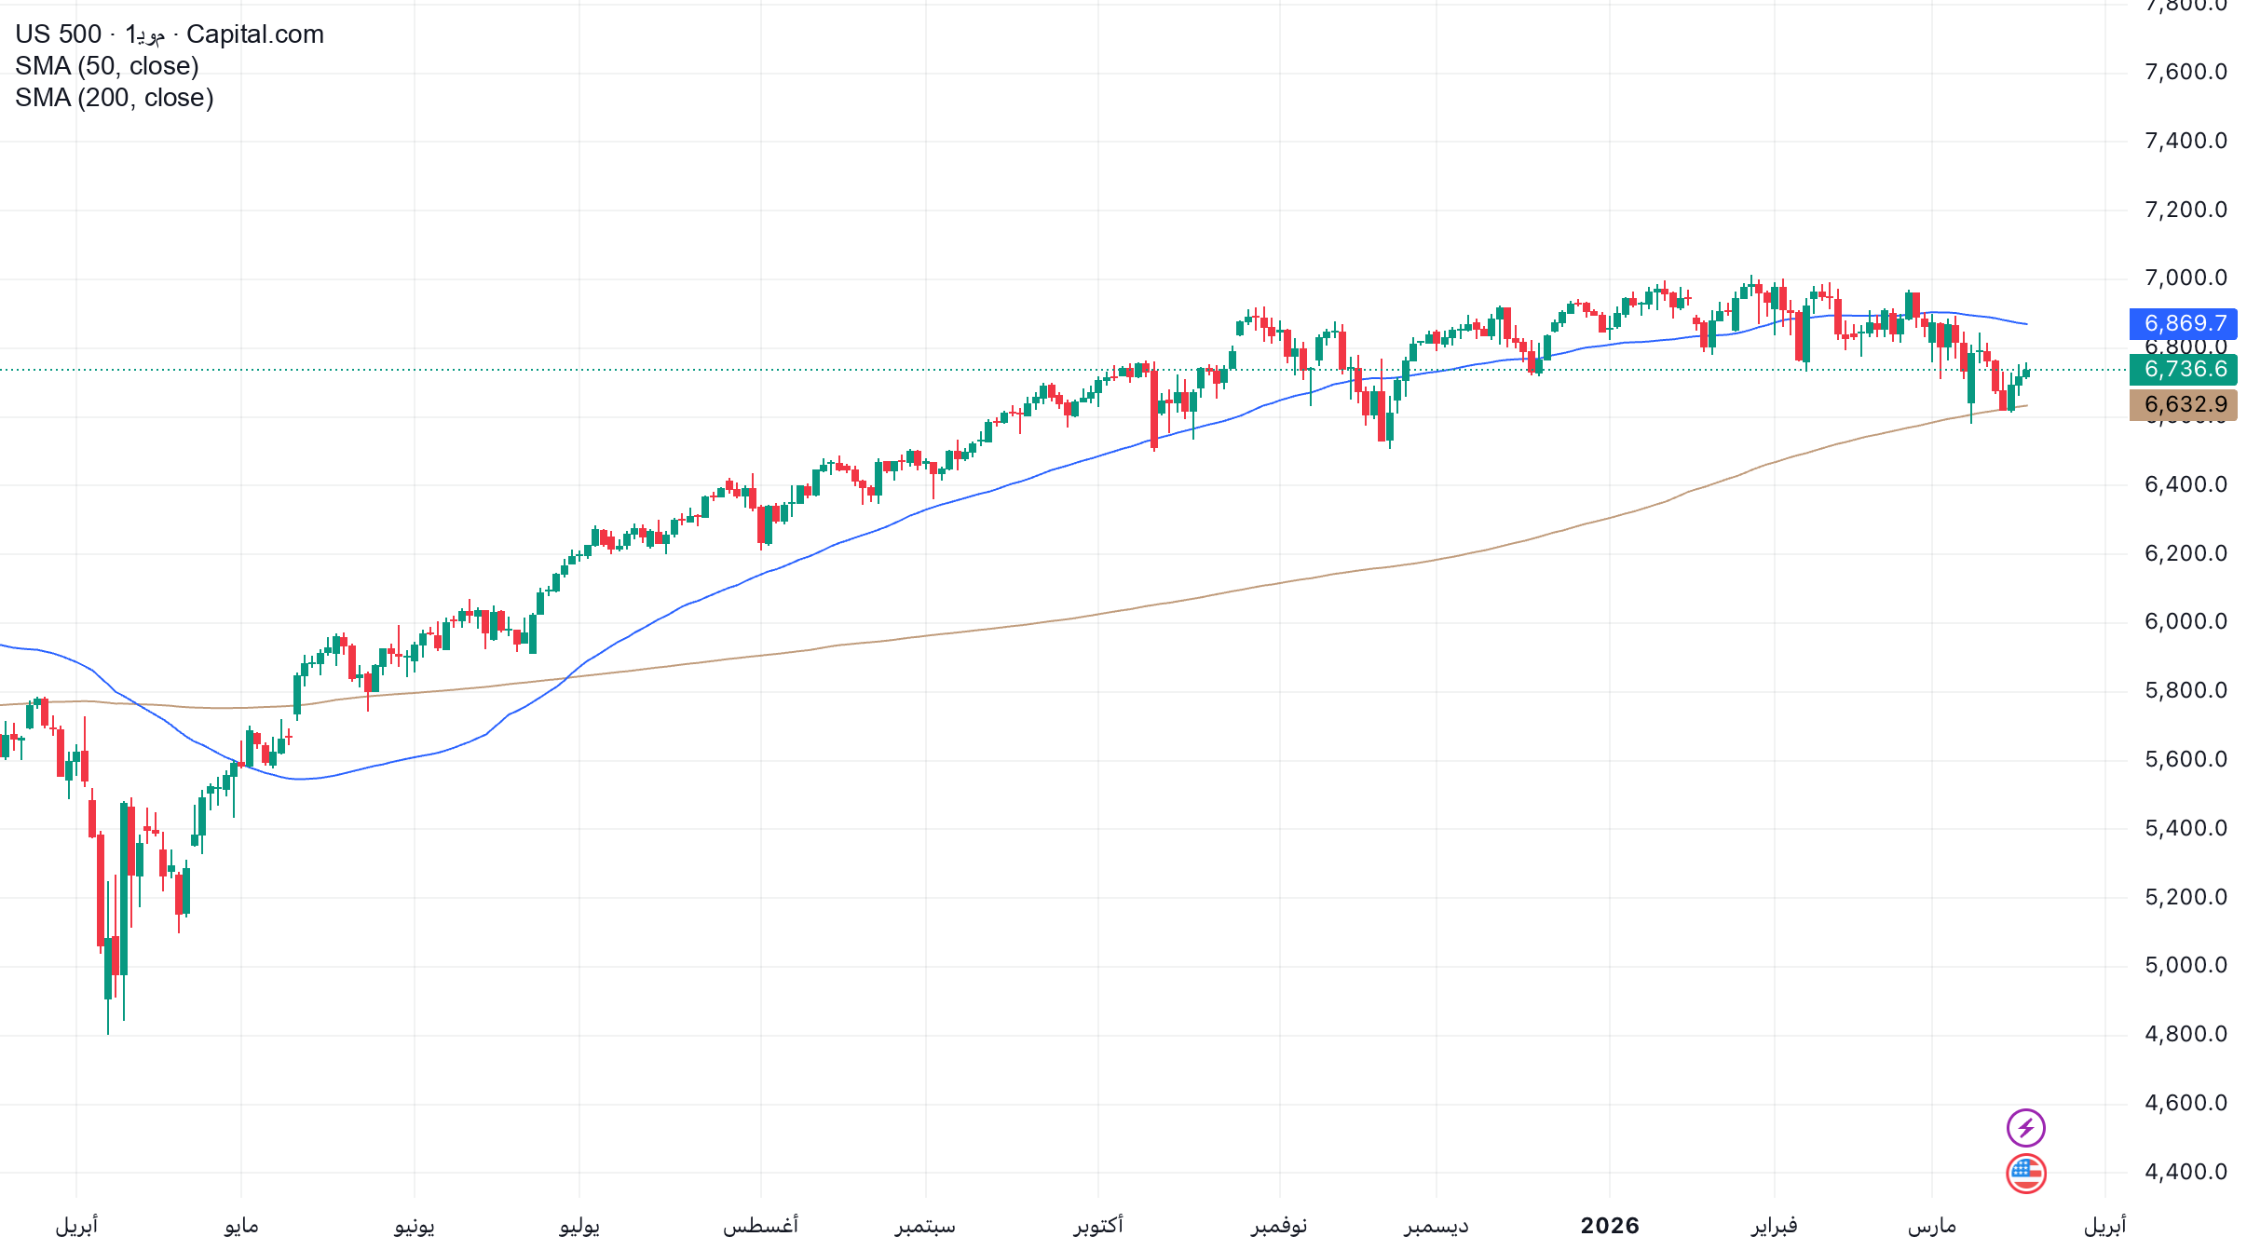
Task: Click the ديسمبر month label on time axis
Action: [x=1437, y=1225]
